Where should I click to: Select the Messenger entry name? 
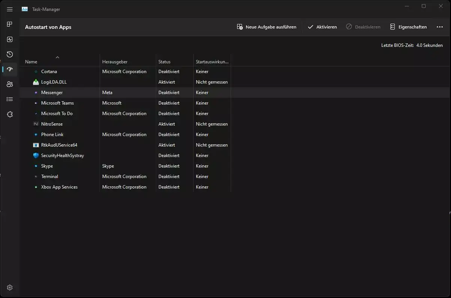click(52, 93)
